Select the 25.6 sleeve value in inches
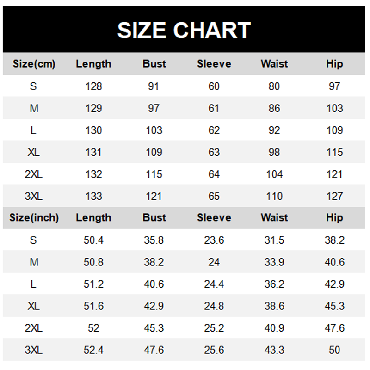 (214, 350)
